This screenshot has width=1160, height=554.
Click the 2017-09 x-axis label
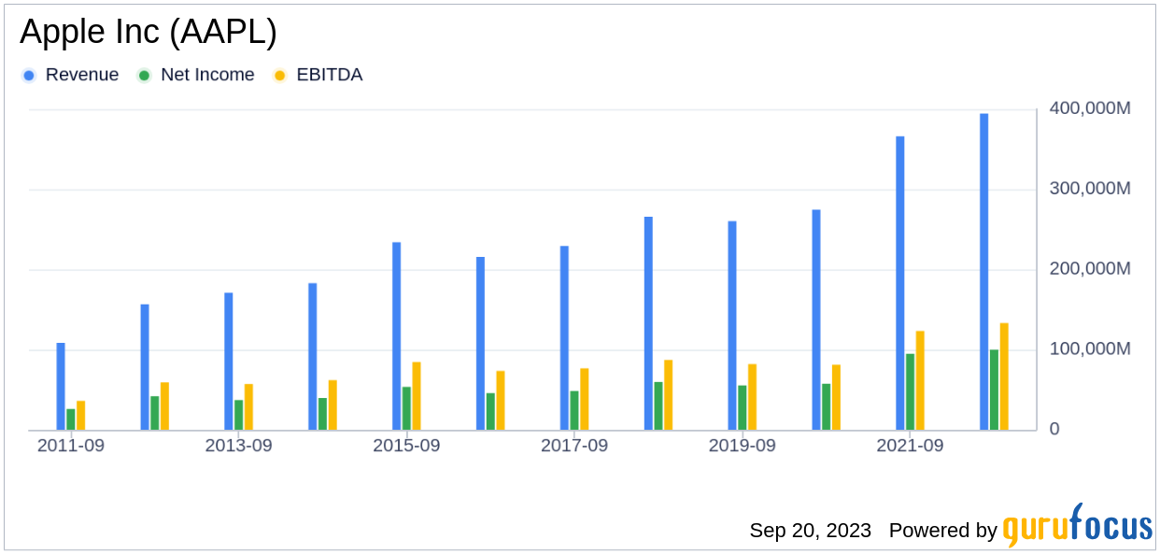point(574,446)
